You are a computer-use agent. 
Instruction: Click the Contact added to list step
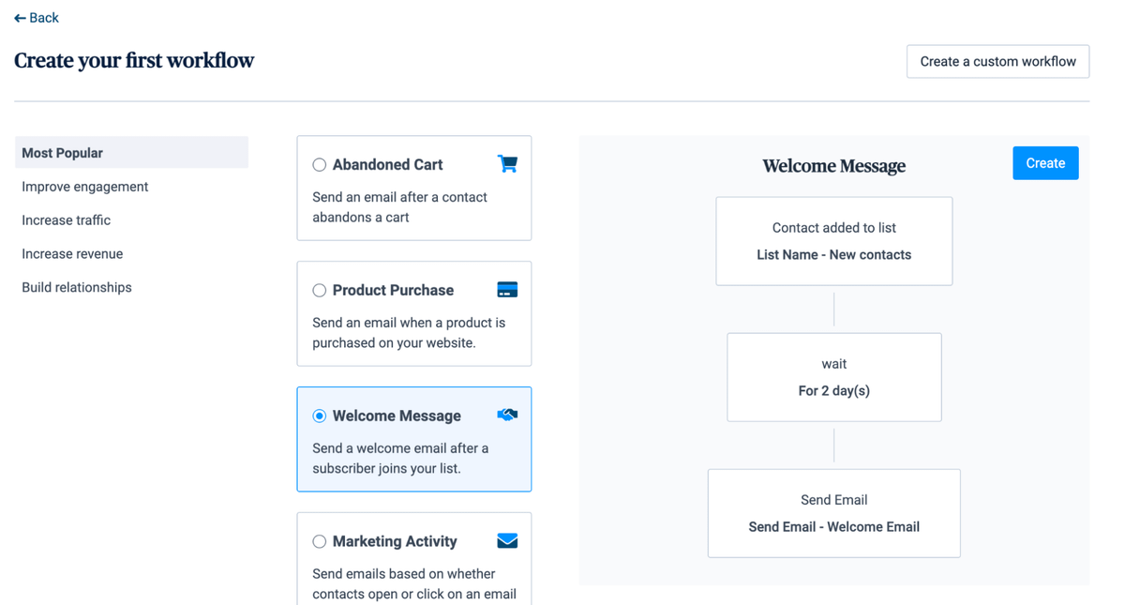click(x=833, y=241)
